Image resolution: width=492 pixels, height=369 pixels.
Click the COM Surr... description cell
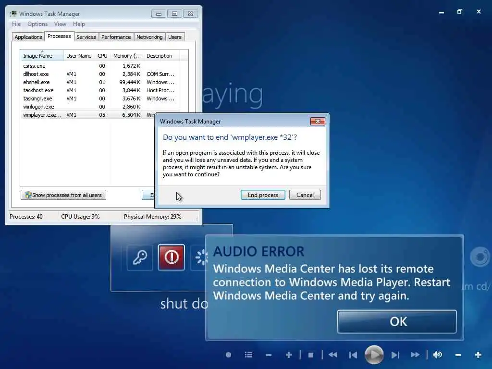[160, 74]
